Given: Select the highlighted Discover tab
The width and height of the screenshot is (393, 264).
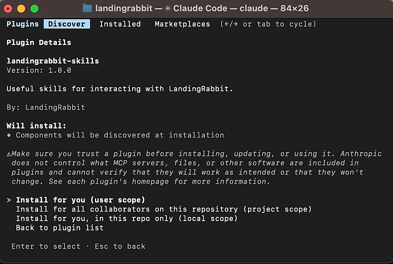Looking at the screenshot, I should (66, 24).
